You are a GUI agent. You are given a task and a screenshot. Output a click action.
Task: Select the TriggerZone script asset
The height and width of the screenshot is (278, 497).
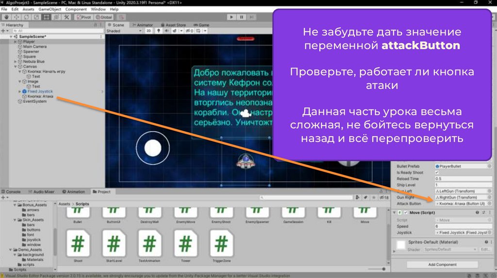(221, 247)
